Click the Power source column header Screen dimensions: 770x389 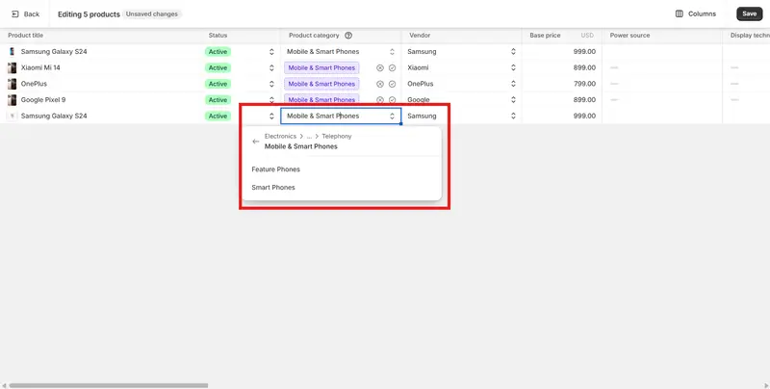pyautogui.click(x=629, y=36)
